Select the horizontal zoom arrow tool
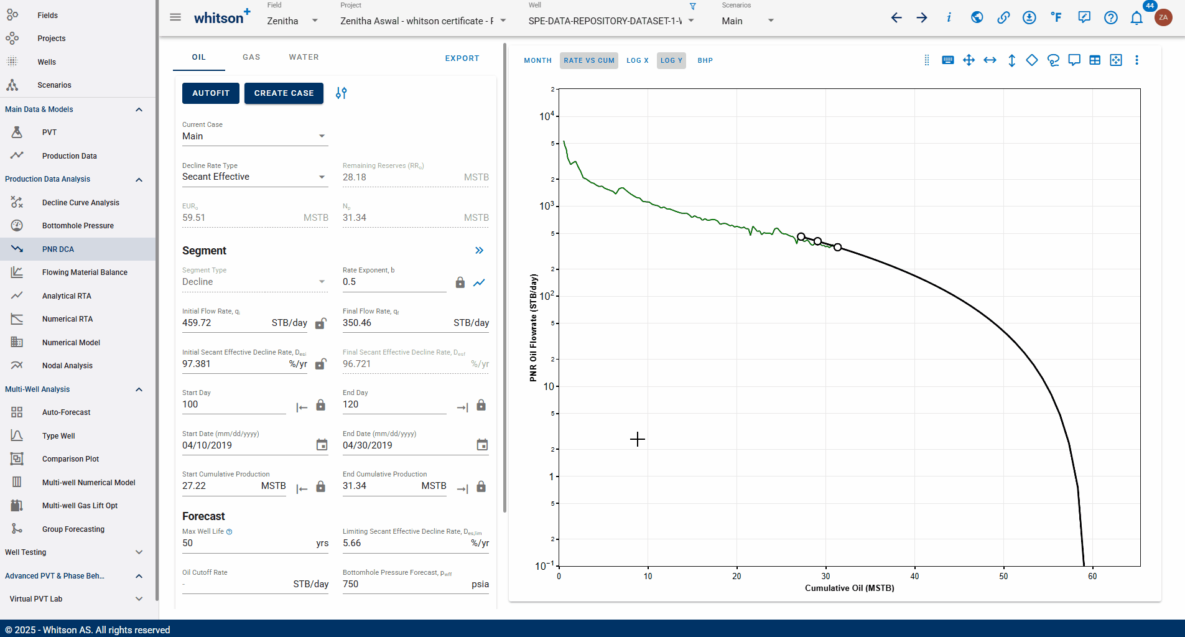This screenshot has height=637, width=1185. pyautogui.click(x=990, y=60)
